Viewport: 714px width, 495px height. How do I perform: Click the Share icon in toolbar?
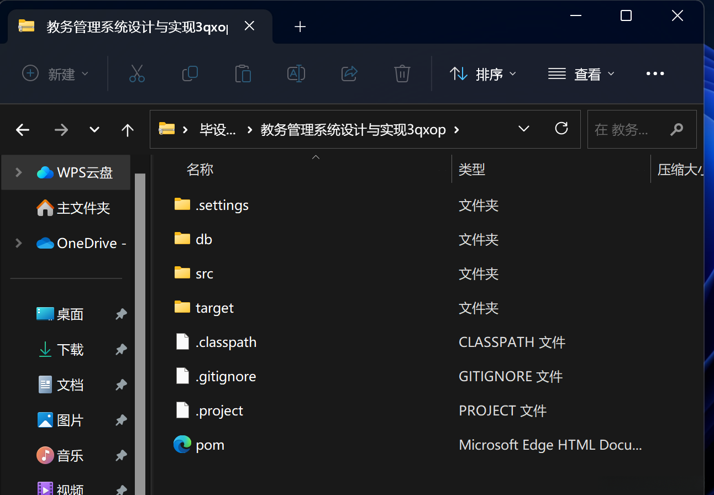(x=349, y=73)
